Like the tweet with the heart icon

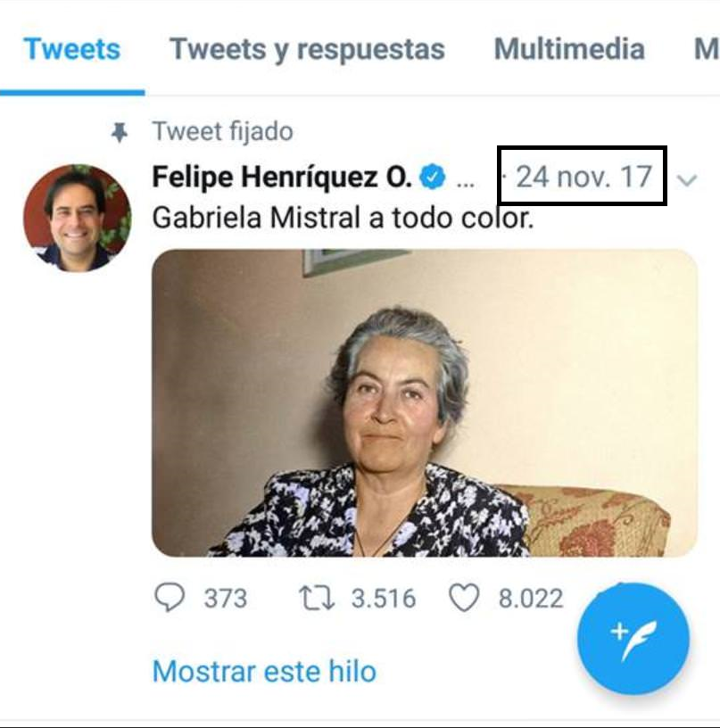point(464,598)
